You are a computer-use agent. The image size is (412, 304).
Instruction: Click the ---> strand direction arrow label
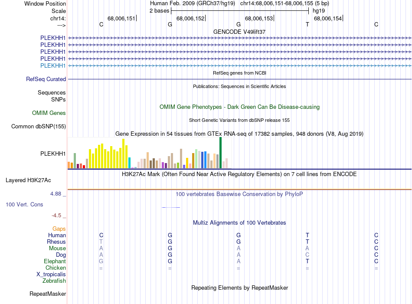pyautogui.click(x=62, y=25)
